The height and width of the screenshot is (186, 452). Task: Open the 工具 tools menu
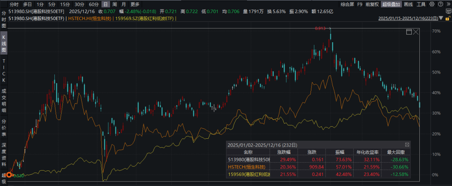(x=421, y=4)
